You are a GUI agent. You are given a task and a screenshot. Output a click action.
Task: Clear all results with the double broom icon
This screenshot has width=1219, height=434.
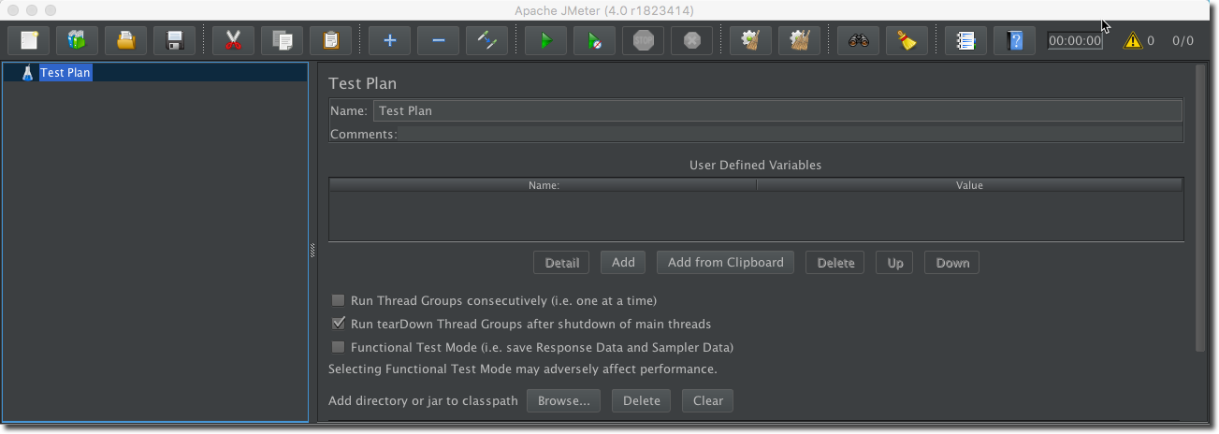[x=799, y=40]
